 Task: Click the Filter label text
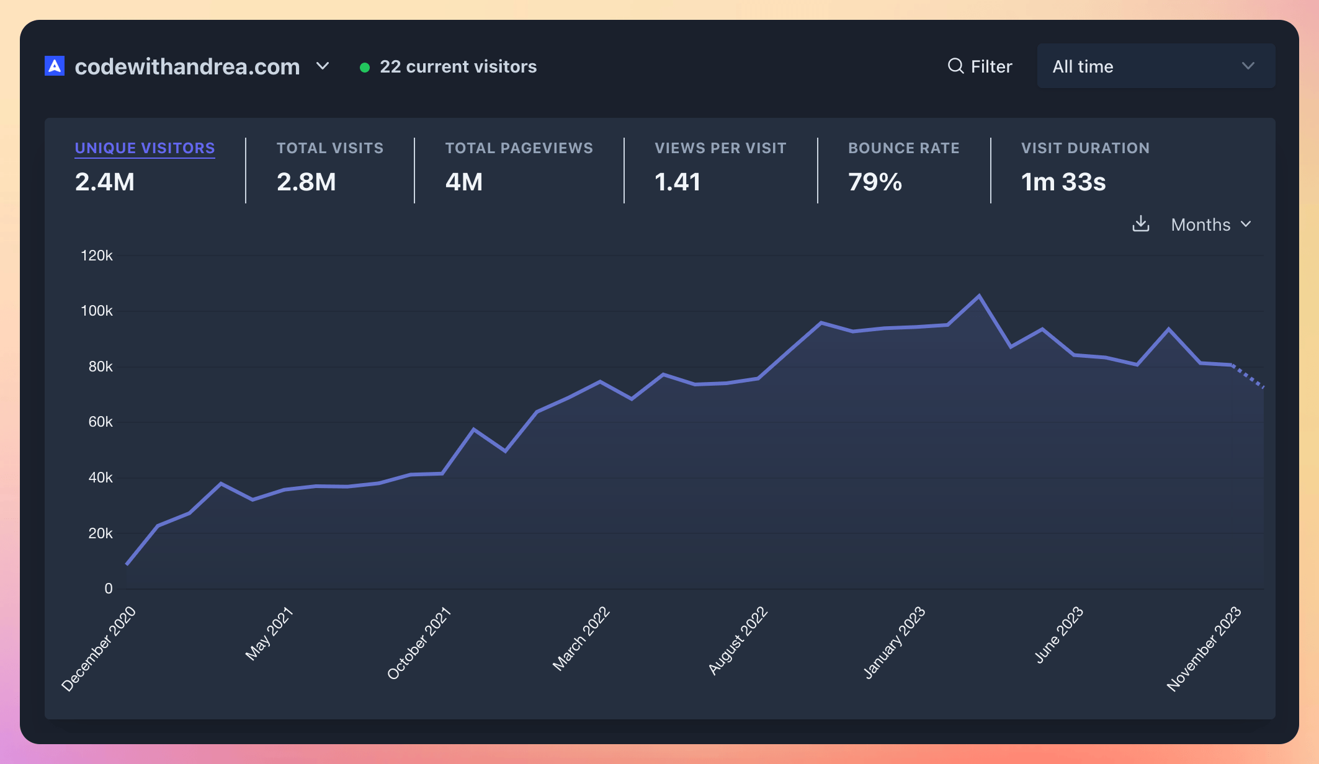click(x=991, y=66)
